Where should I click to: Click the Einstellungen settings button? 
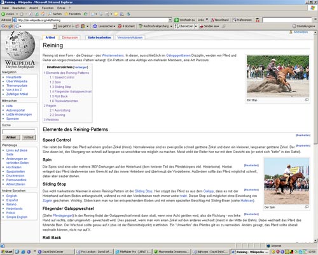pos(303,26)
